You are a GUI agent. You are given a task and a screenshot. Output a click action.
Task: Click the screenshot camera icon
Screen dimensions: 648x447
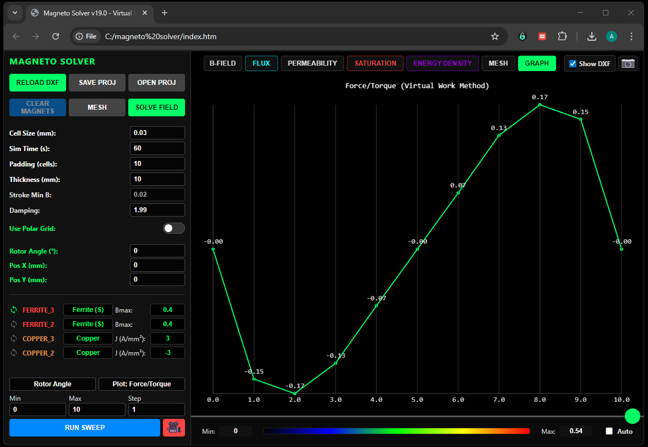[x=628, y=63]
